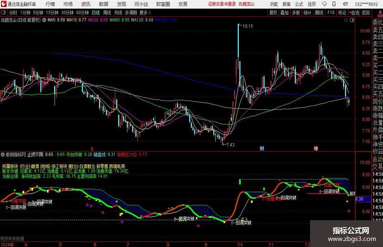Expand 更多 period options
Screen dimensions: 383x247
pos(145,13)
